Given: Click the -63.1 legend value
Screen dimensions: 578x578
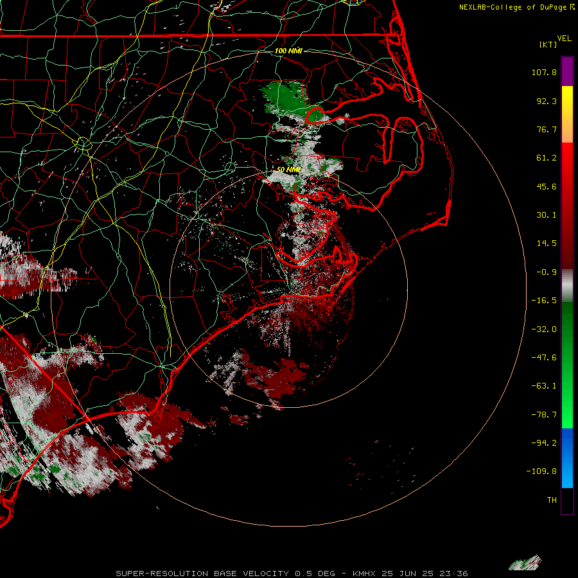Looking at the screenshot, I should coord(544,386).
